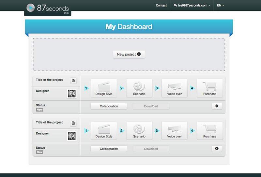Click the 'Designer' label in second project

[42, 133]
